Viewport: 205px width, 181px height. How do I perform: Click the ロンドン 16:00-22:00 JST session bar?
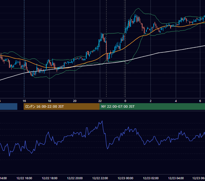click(61, 106)
